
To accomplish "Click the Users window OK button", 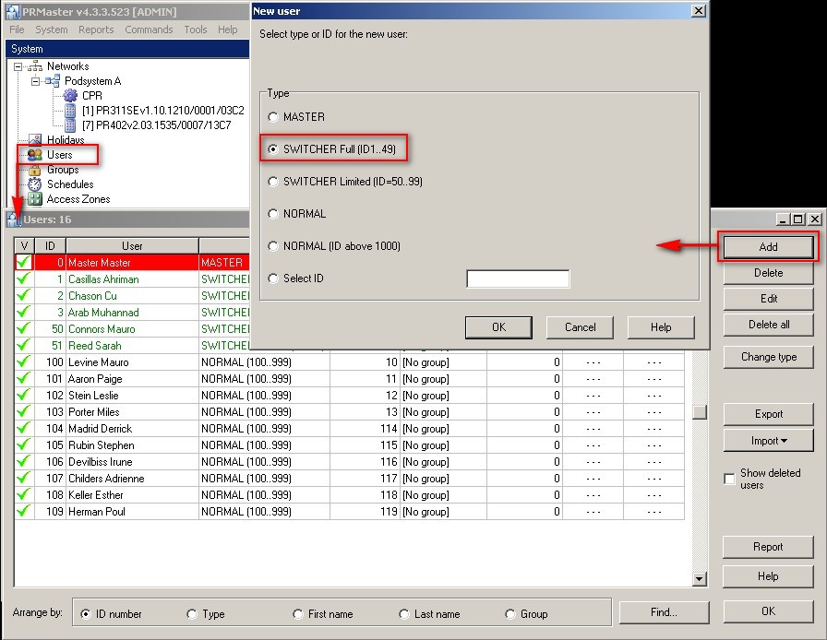I will (x=768, y=611).
